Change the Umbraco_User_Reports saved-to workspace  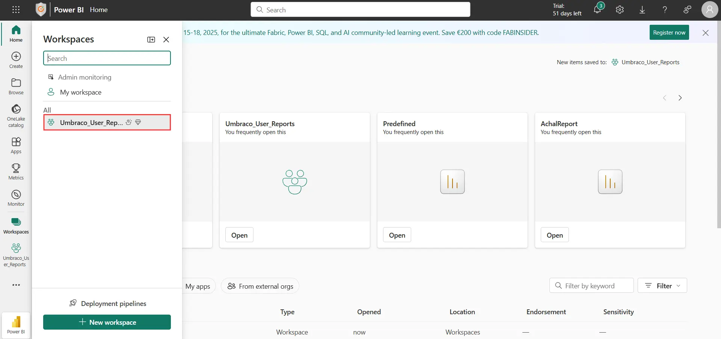[x=646, y=62]
